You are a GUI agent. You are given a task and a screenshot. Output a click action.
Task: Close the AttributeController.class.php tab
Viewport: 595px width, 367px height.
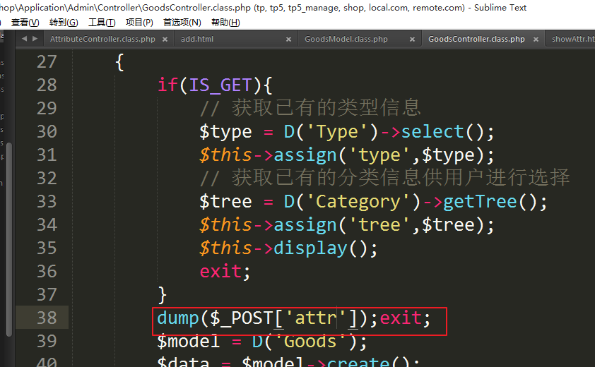[x=165, y=39]
